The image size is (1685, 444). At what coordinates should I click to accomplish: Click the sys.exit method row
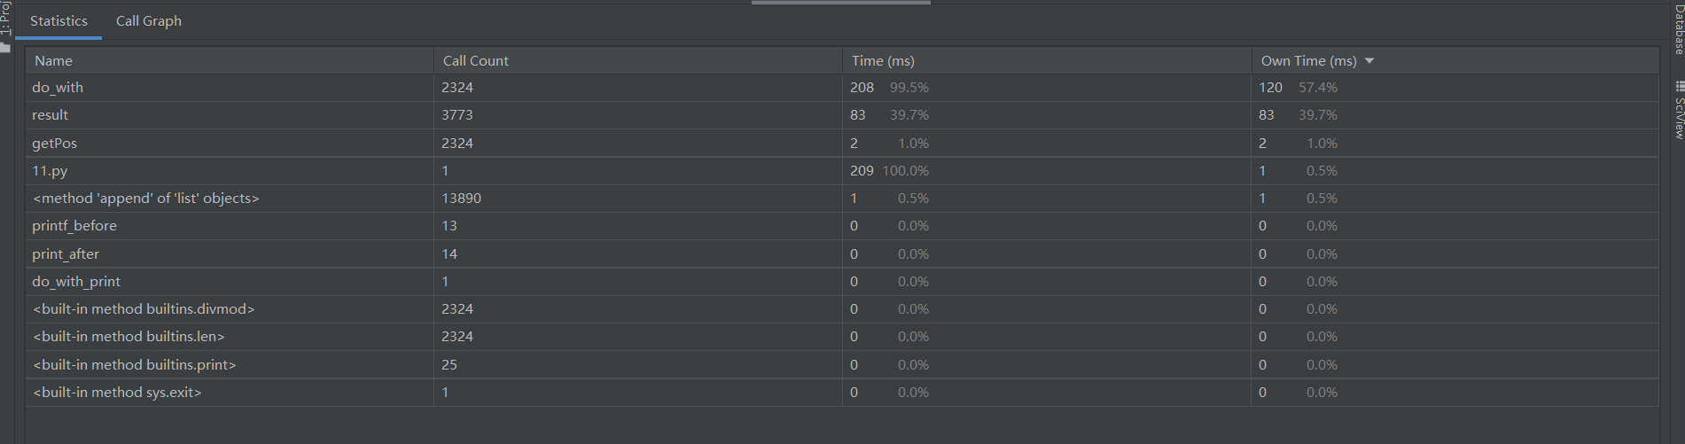pyautogui.click(x=117, y=393)
